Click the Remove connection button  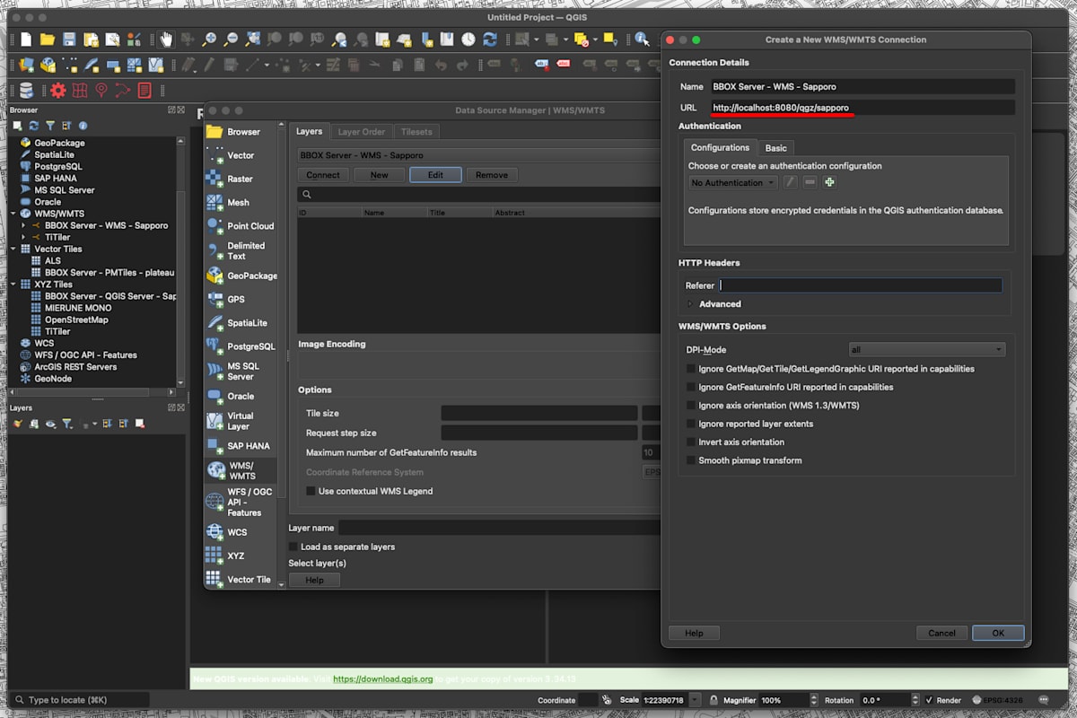pos(491,175)
